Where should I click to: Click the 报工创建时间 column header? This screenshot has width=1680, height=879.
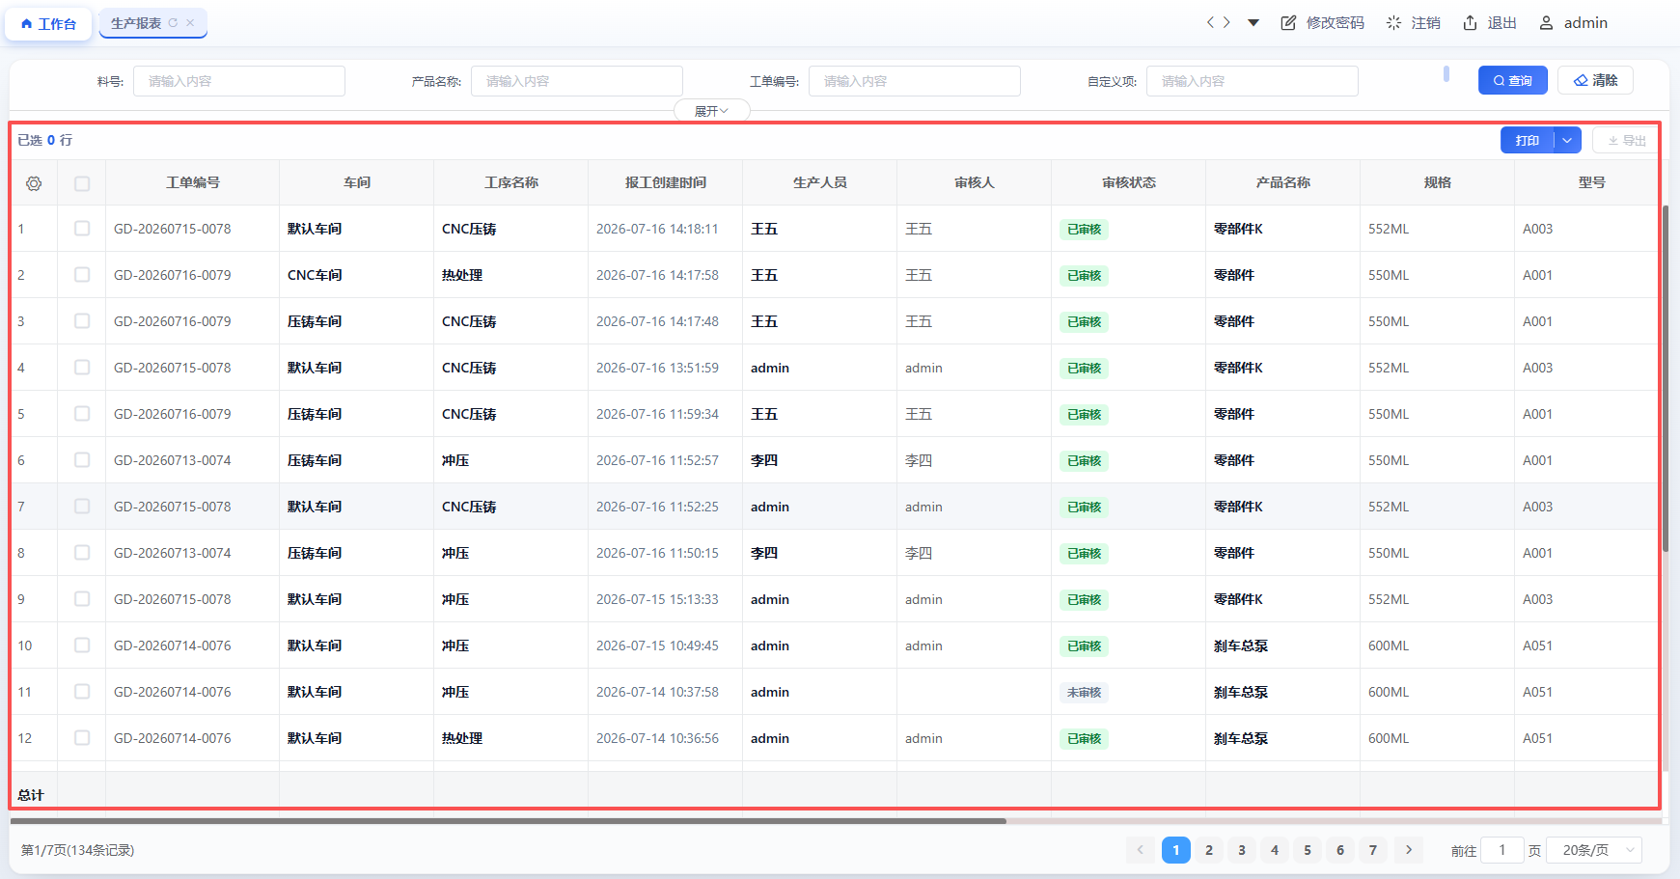[666, 182]
